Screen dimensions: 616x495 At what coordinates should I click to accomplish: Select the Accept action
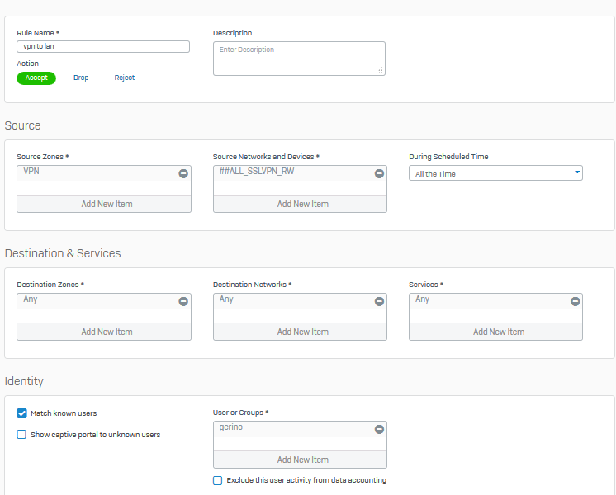36,78
